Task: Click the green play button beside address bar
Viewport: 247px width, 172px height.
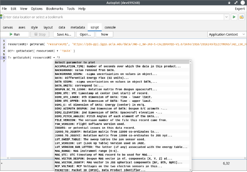Action: point(234,17)
